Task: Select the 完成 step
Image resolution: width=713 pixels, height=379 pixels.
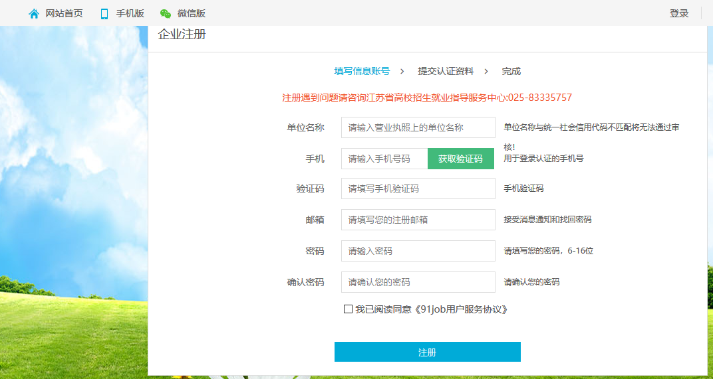Action: point(511,71)
